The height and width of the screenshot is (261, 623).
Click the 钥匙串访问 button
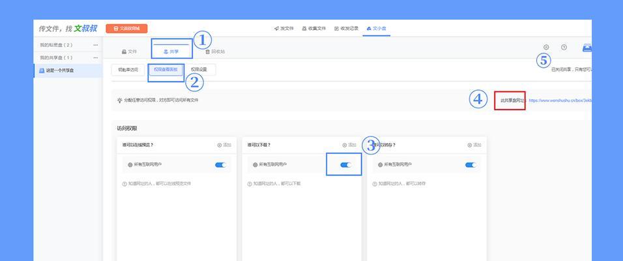point(128,70)
